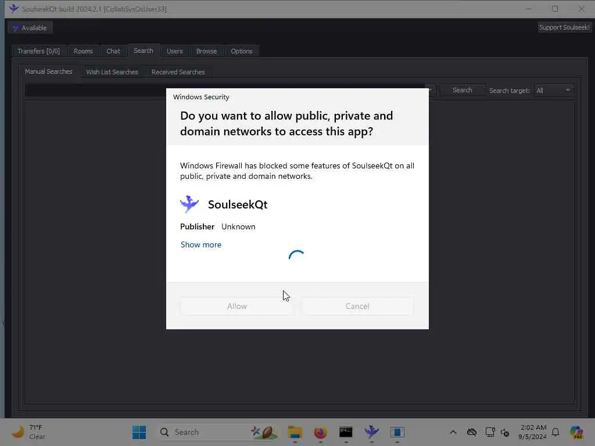
Task: Open the notifications bell icon
Action: click(555, 432)
